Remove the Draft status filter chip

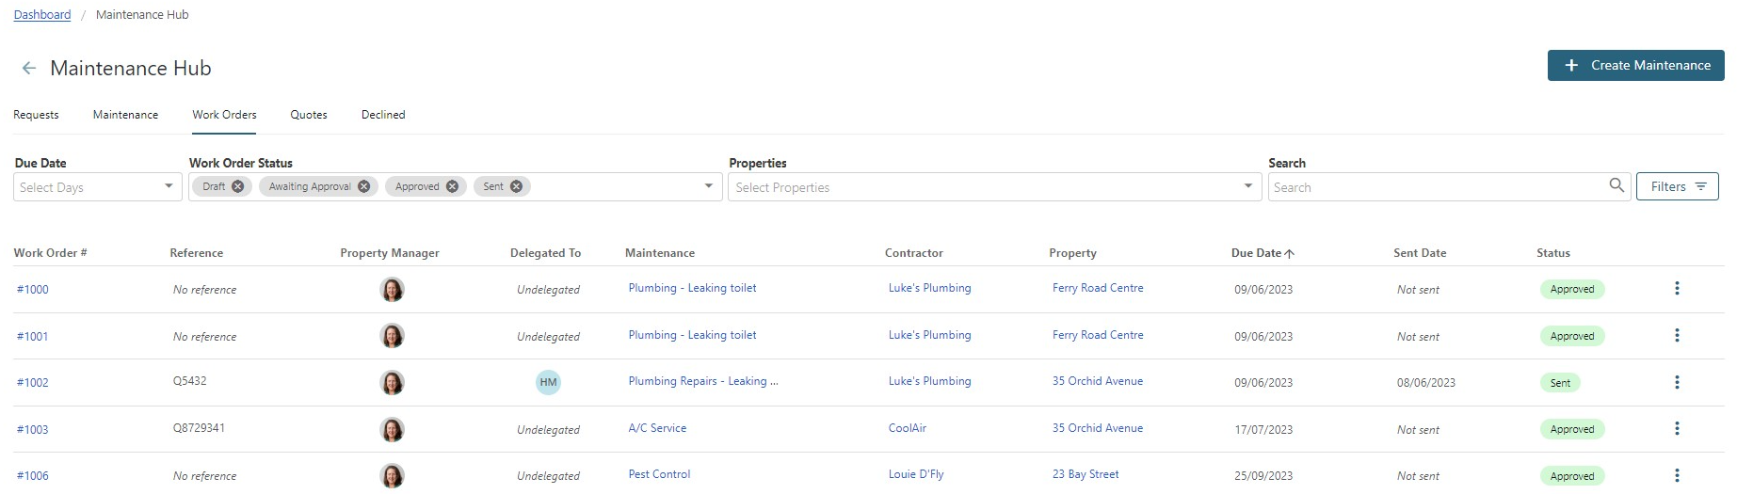pos(238,186)
